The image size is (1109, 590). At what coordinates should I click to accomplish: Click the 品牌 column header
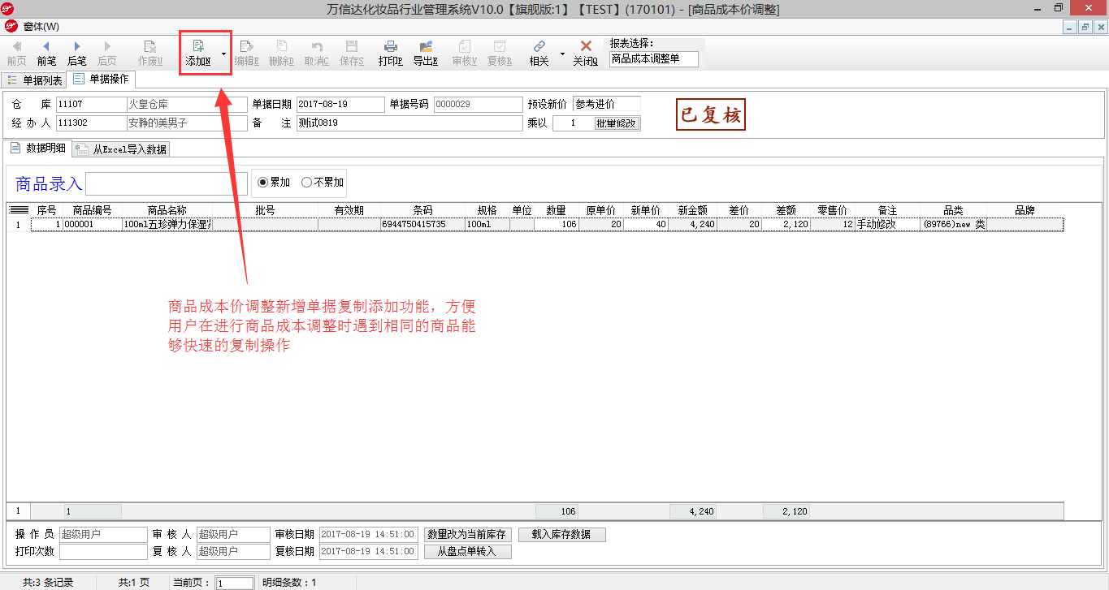click(1025, 211)
